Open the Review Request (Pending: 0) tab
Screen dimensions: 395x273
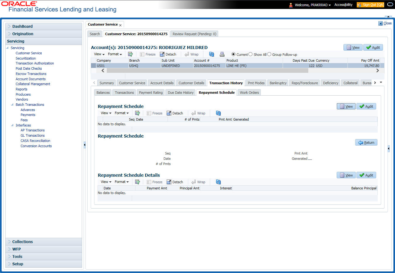tap(194, 34)
